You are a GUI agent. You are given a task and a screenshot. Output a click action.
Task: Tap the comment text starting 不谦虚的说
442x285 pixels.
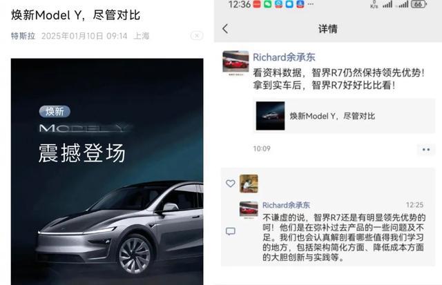tap(344, 237)
